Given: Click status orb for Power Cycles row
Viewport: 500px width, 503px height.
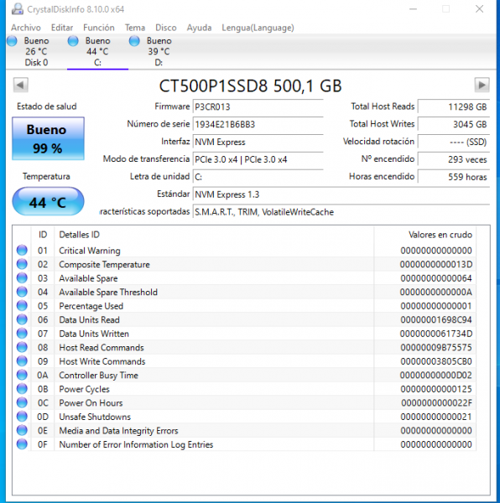Looking at the screenshot, I should tap(22, 389).
